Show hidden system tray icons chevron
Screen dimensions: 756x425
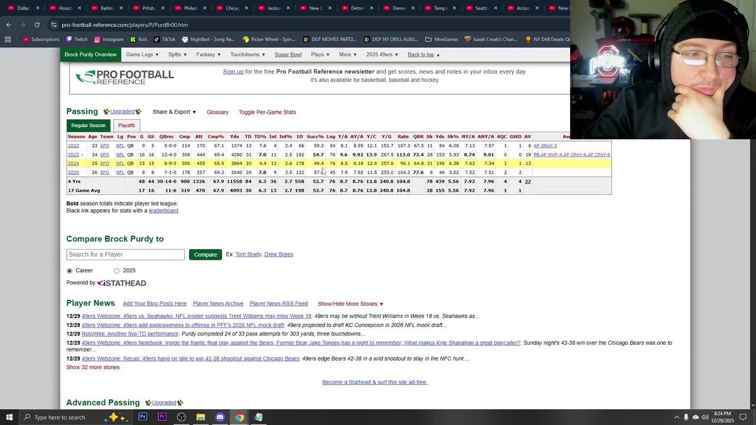[x=676, y=417]
